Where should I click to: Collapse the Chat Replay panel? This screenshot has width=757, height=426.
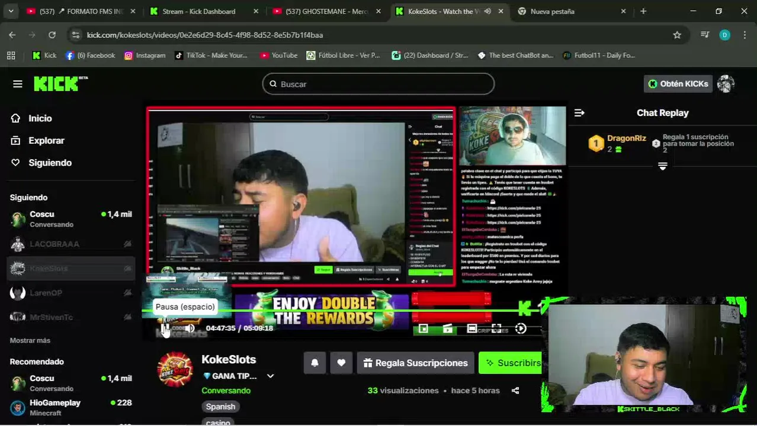tap(579, 113)
